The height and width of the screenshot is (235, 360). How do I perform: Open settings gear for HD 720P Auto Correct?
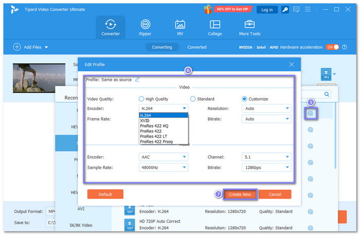pos(310,228)
